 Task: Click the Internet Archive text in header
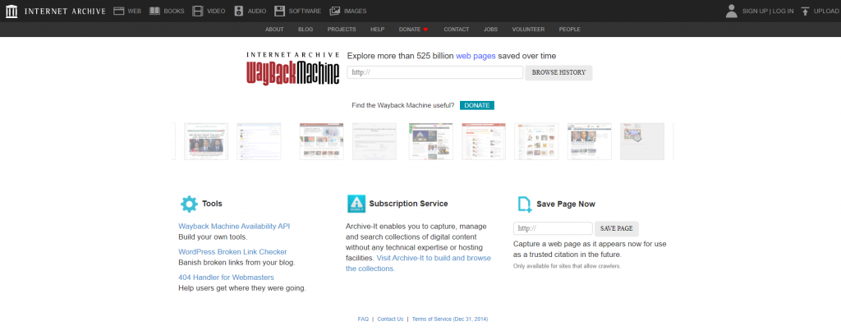(x=65, y=11)
